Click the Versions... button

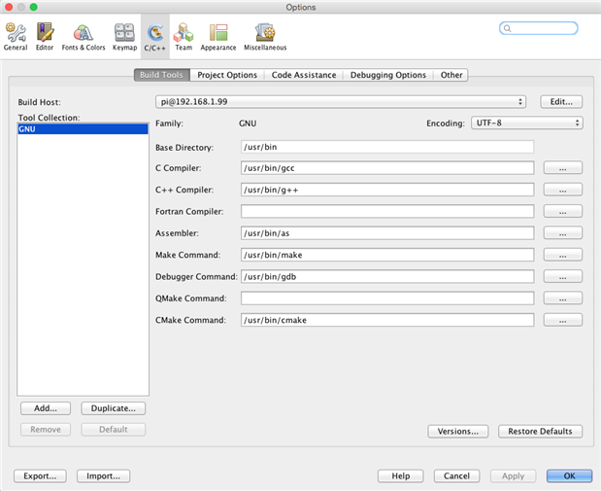point(456,431)
